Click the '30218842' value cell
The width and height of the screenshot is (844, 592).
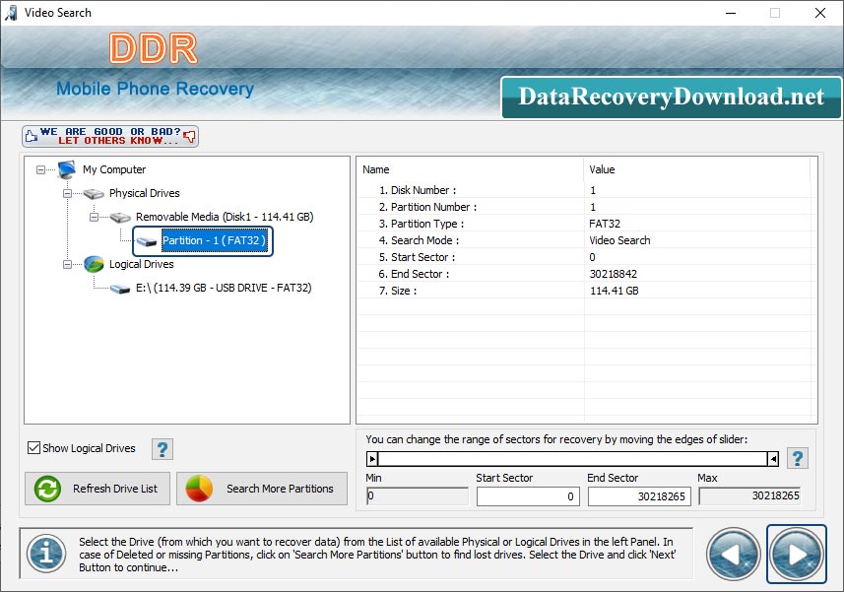(614, 274)
